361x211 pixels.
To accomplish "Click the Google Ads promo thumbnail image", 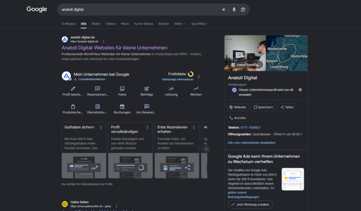I will [293, 179].
